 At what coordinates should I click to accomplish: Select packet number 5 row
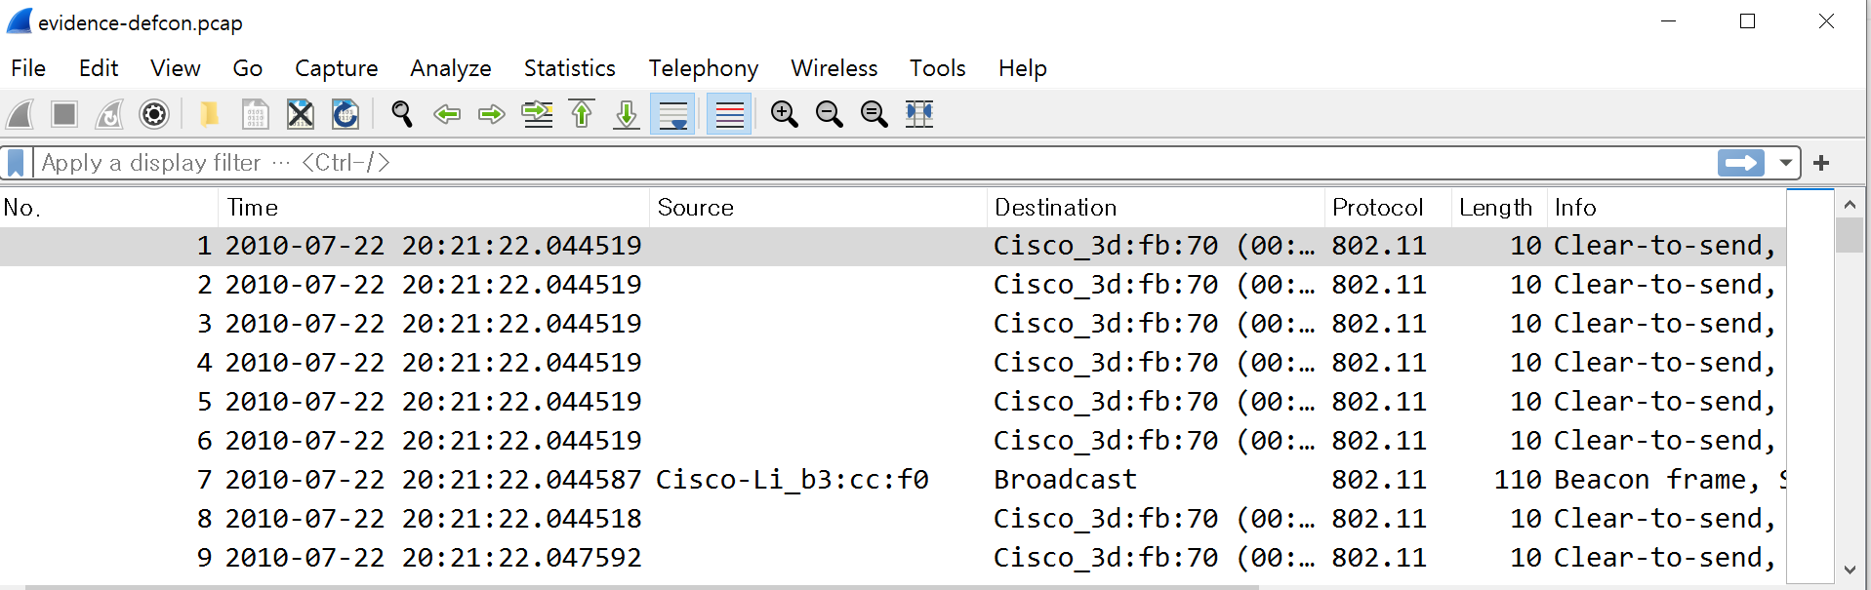[x=893, y=402]
